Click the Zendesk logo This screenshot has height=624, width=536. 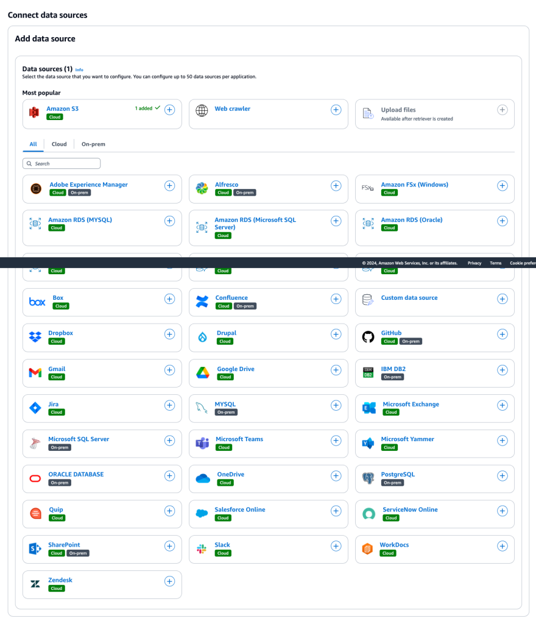pyautogui.click(x=35, y=584)
